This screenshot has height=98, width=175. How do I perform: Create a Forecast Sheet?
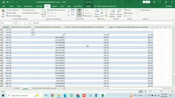click(x=119, y=13)
